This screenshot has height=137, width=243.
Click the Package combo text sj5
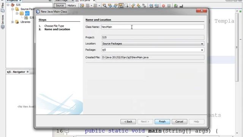click(x=104, y=50)
